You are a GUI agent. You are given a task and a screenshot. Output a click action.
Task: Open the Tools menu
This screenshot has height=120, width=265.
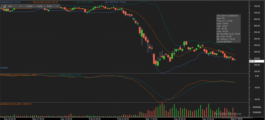click(x=50, y=6)
